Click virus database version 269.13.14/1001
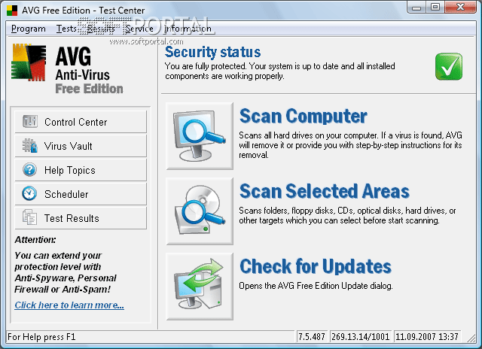482x349 pixels. 360,337
